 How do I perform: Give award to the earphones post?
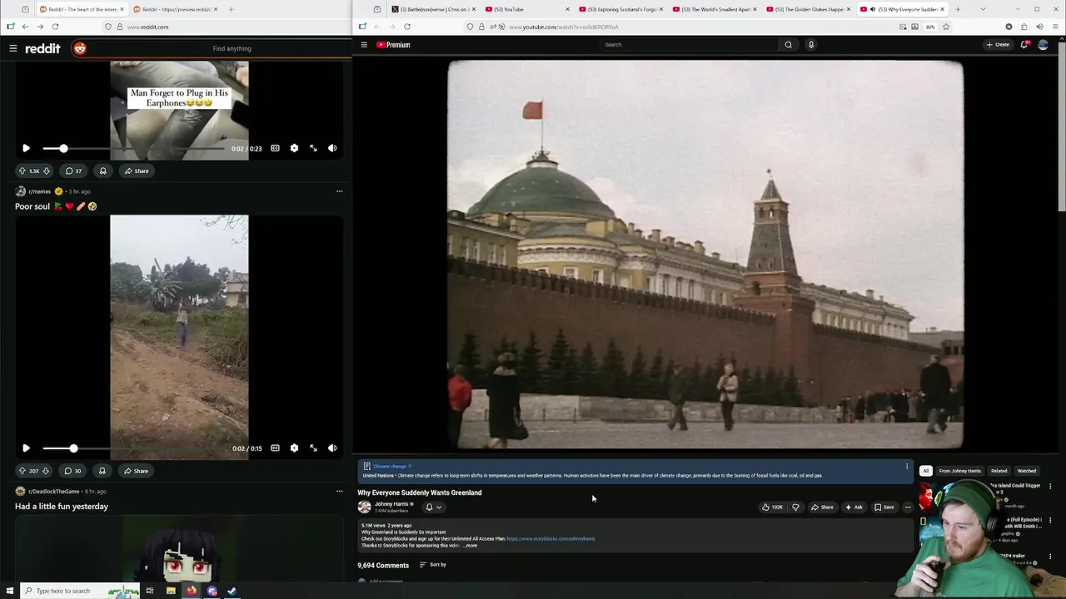point(102,171)
